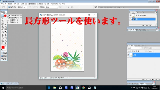Enable the アンチエイリアス checkbox
The height and width of the screenshot is (90, 160).
[x=28, y=7]
